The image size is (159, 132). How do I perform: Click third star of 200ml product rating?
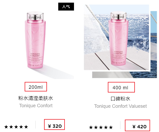click(x=16, y=127)
